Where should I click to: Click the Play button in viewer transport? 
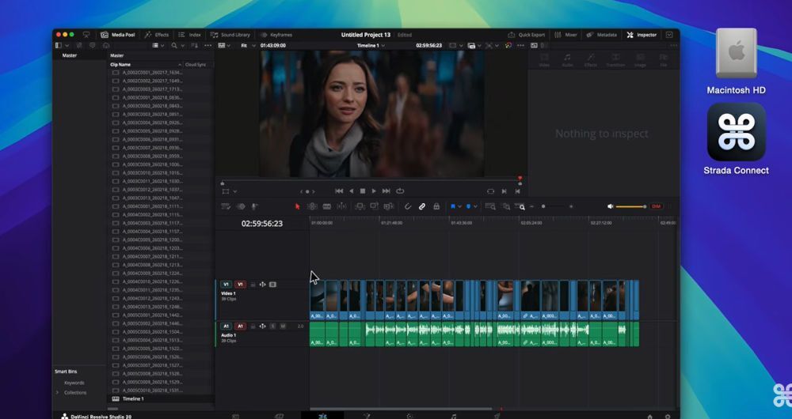tap(374, 191)
